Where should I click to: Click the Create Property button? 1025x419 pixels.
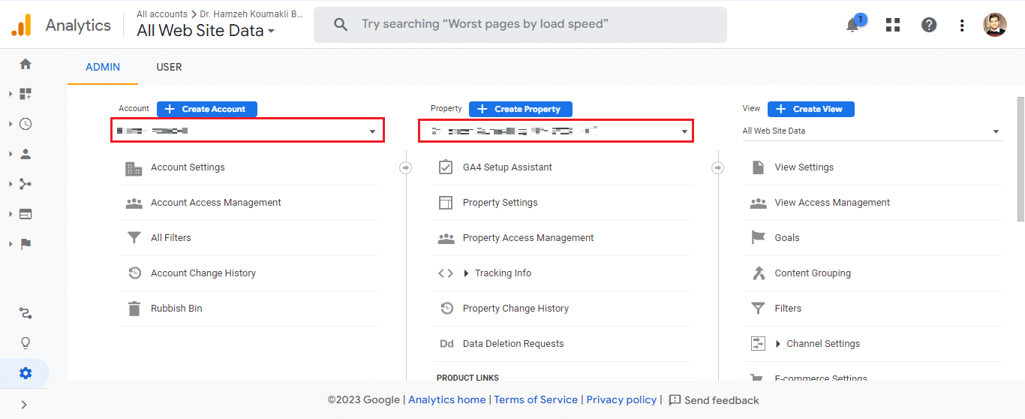520,109
